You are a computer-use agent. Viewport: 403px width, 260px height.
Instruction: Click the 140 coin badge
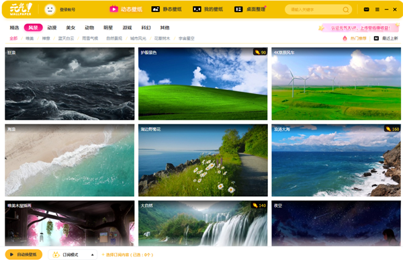[x=259, y=205]
